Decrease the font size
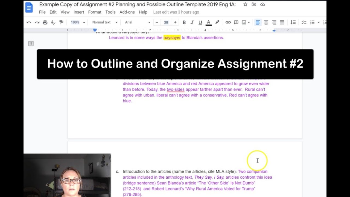 coord(157,22)
